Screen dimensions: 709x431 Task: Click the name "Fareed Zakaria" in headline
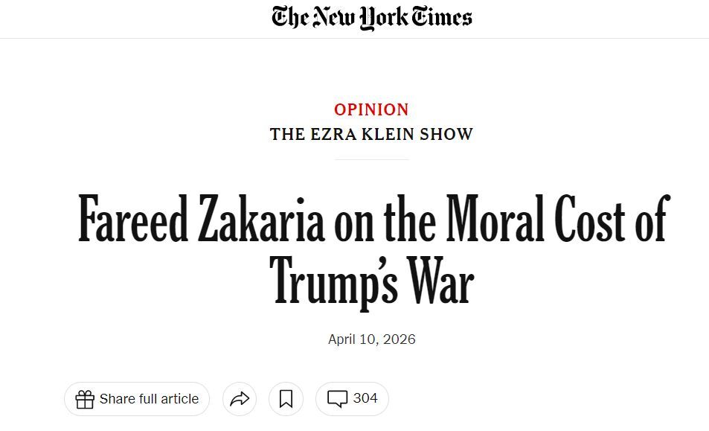(x=202, y=221)
